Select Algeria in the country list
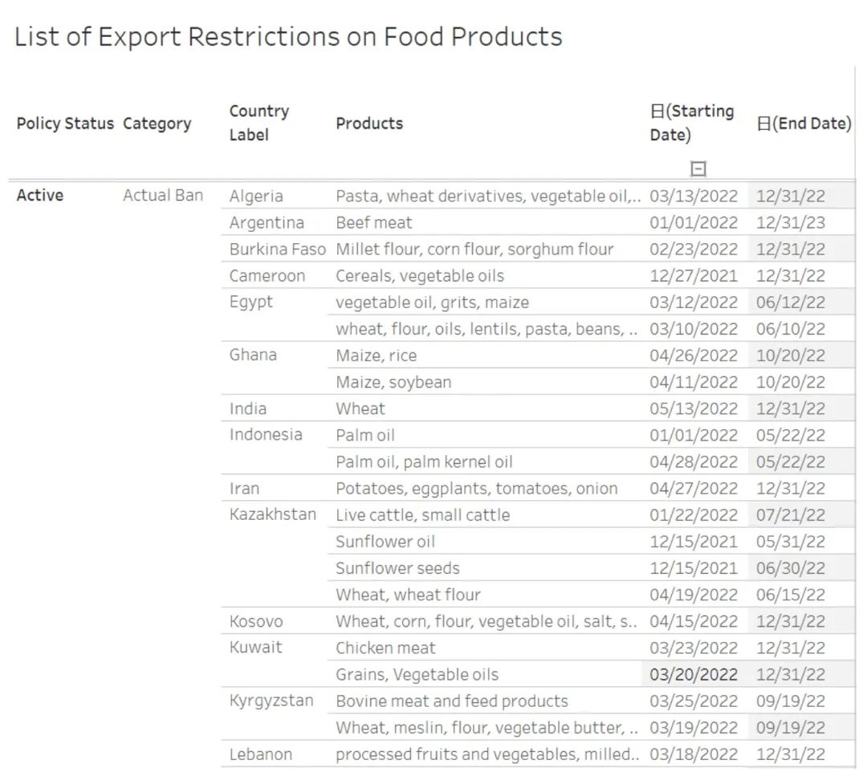This screenshot has width=867, height=780. click(256, 197)
